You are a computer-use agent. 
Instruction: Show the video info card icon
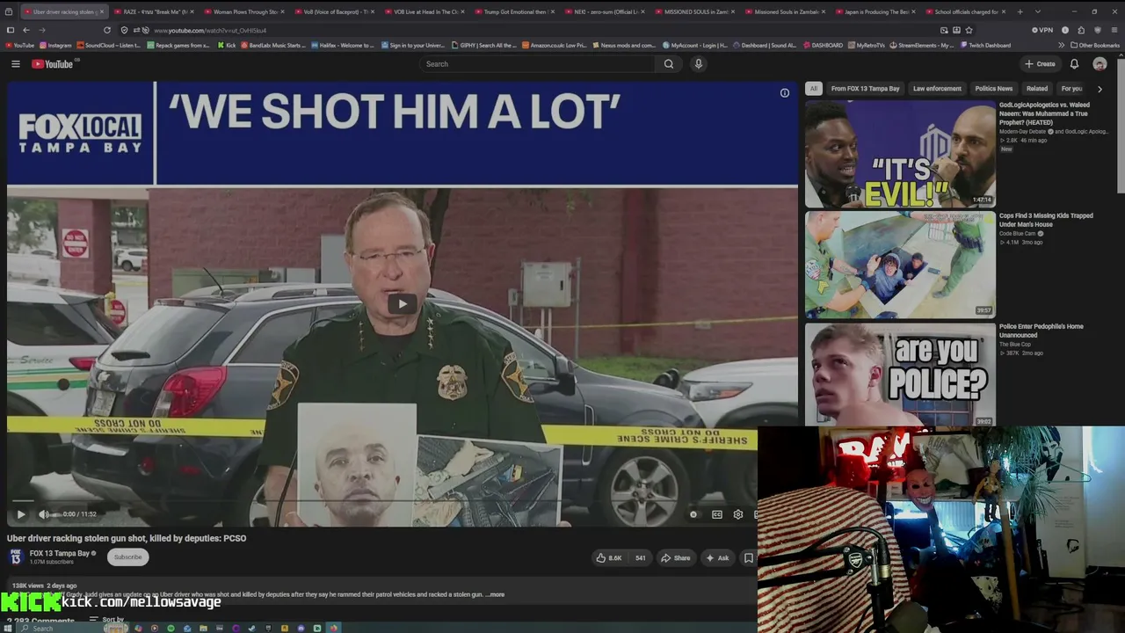[785, 93]
